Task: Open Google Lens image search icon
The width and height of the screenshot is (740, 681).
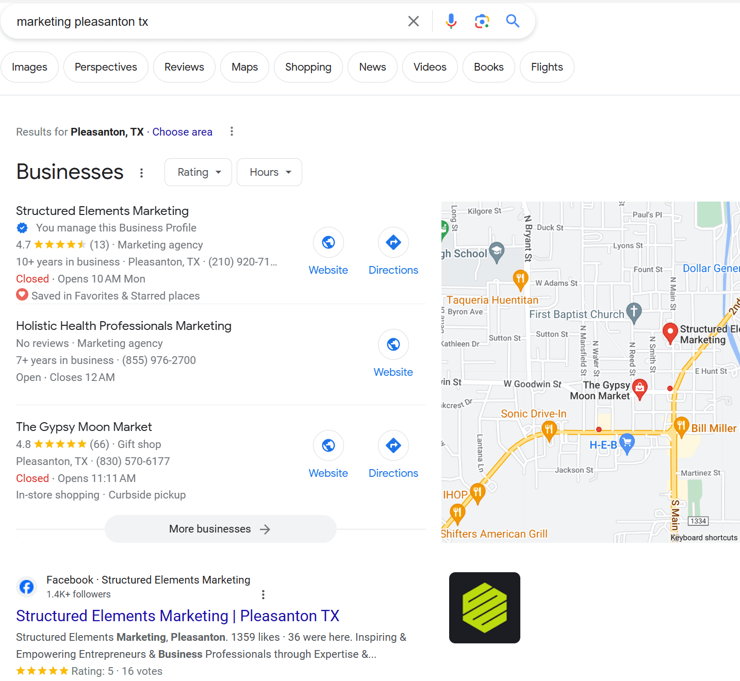Action: pos(482,21)
